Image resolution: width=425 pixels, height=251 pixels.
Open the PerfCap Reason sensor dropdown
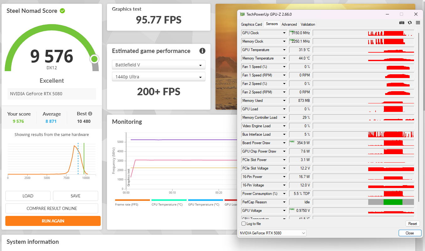pos(284,202)
